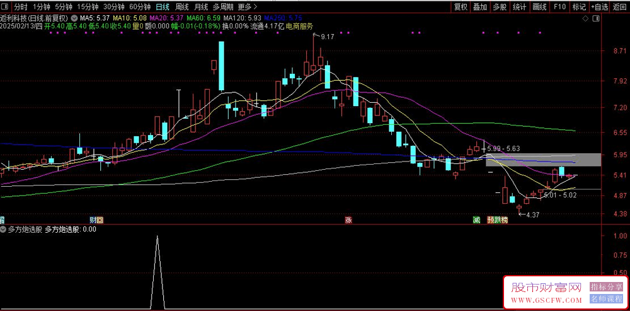Click the diamond icon above the chart
Image resolution: width=630 pixels, height=311 pixels.
[x=585, y=18]
